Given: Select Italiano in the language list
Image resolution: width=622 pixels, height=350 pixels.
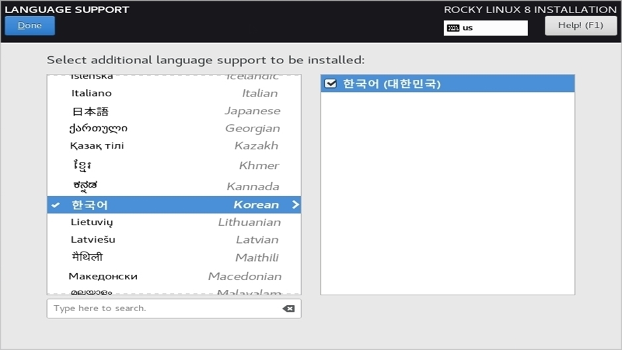Looking at the screenshot, I should pyautogui.click(x=174, y=93).
